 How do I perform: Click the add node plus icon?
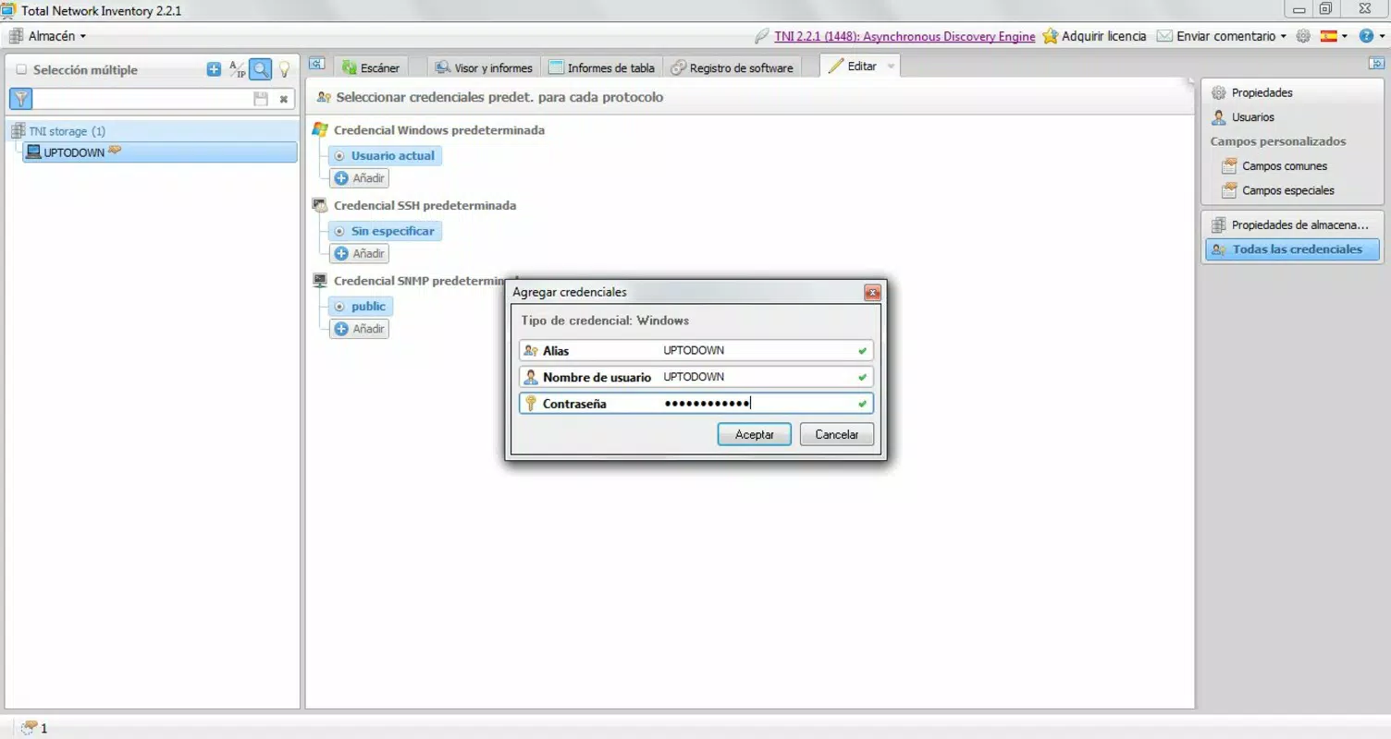coord(214,69)
